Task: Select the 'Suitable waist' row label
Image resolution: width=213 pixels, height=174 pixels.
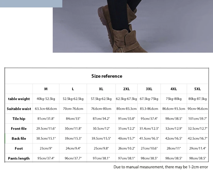Action: 19,109
